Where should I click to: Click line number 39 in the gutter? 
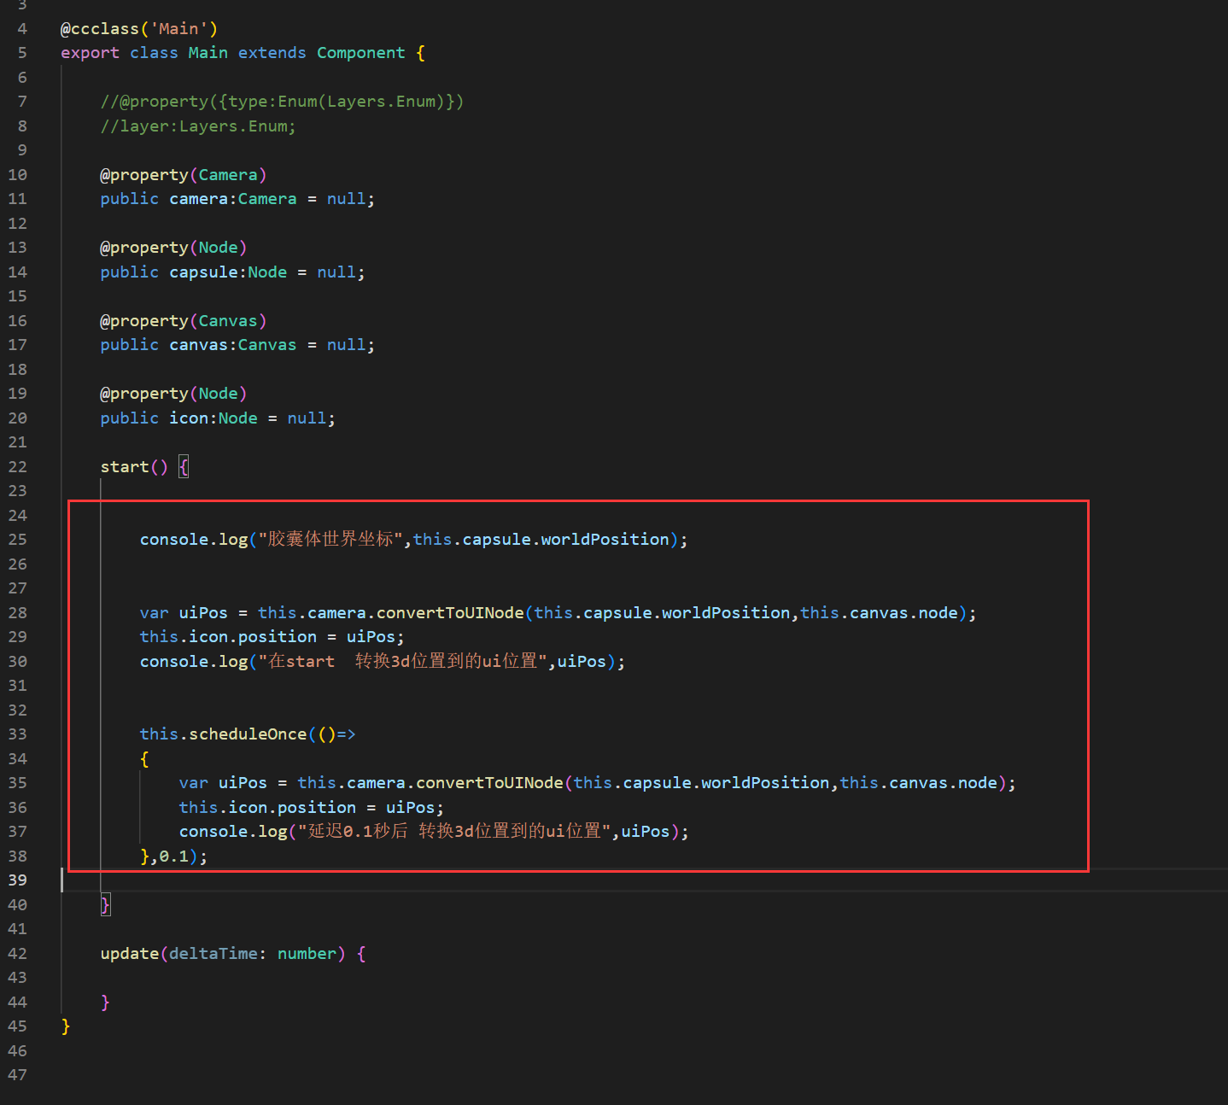click(x=17, y=880)
